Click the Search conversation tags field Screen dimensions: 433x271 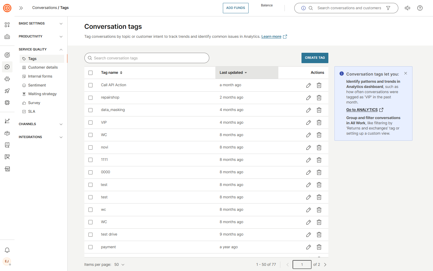(147, 58)
